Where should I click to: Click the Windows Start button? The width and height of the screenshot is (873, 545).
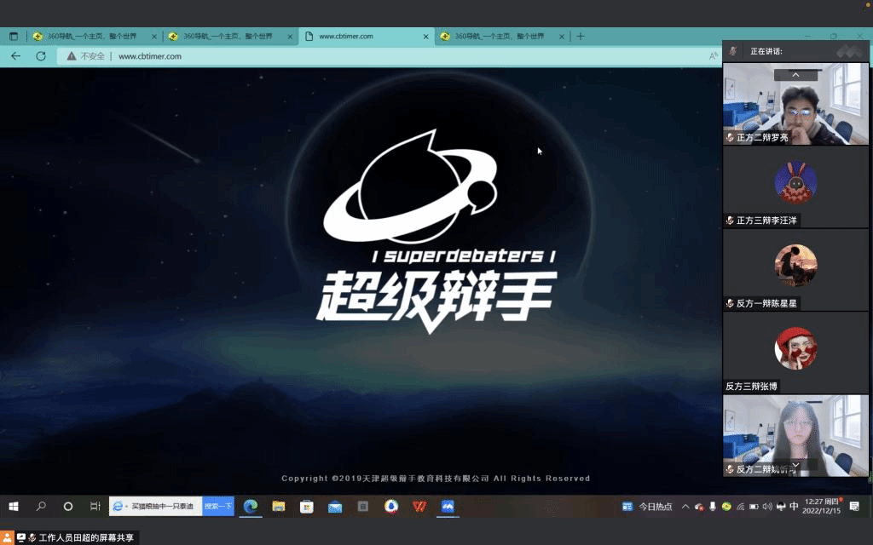point(14,507)
